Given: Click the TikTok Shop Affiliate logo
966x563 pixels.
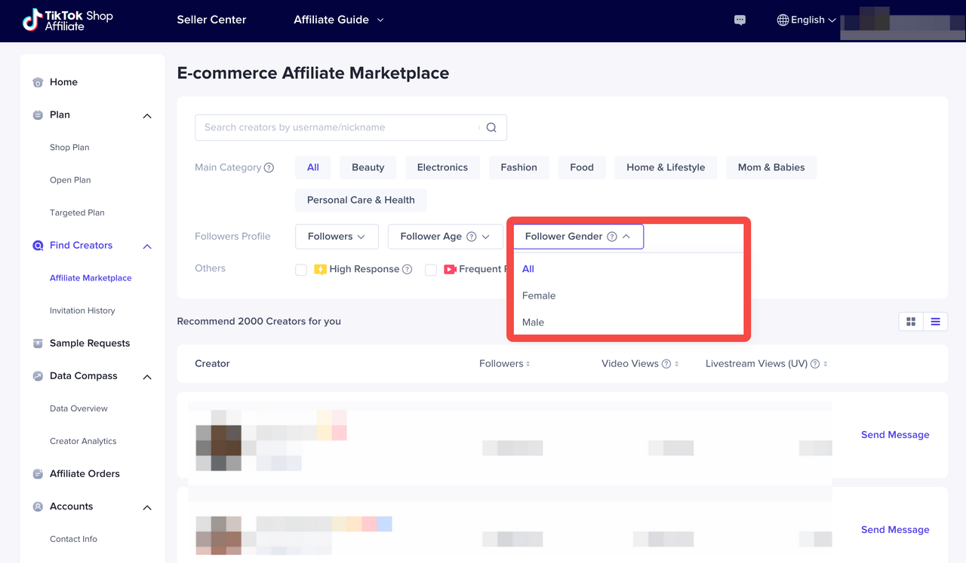Looking at the screenshot, I should [x=68, y=20].
